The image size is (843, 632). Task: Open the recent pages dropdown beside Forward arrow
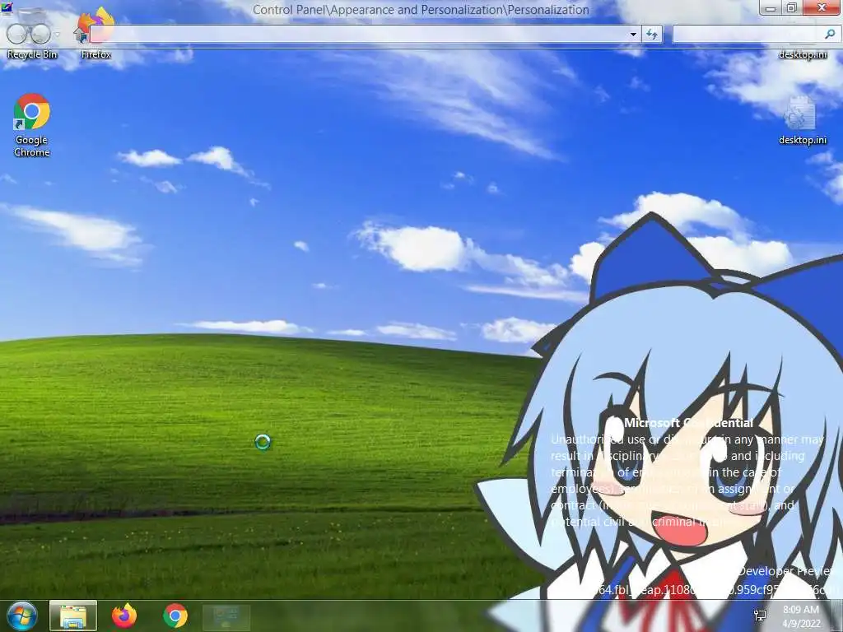point(57,35)
